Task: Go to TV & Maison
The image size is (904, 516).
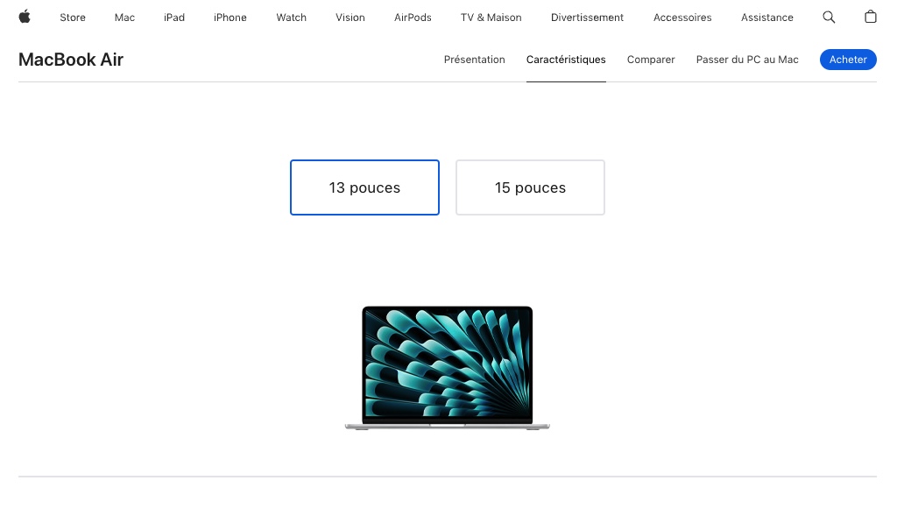Action: click(x=491, y=17)
